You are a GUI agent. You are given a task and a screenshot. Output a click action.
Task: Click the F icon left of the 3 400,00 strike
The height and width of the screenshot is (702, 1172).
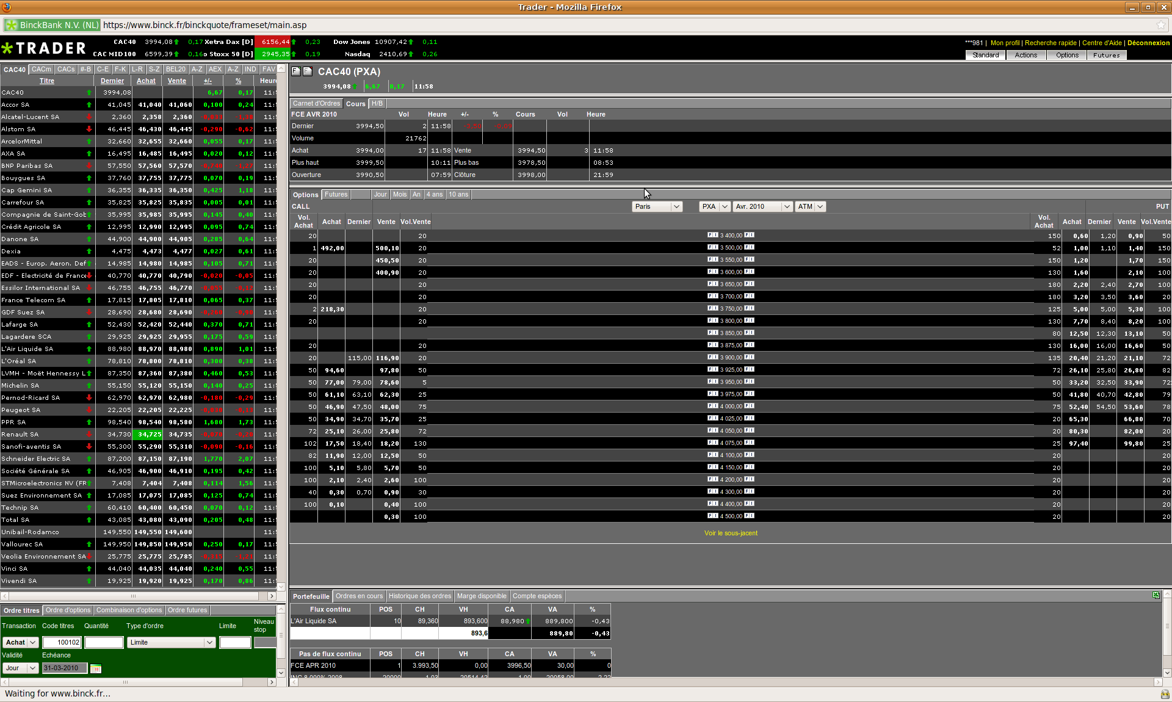pos(711,235)
